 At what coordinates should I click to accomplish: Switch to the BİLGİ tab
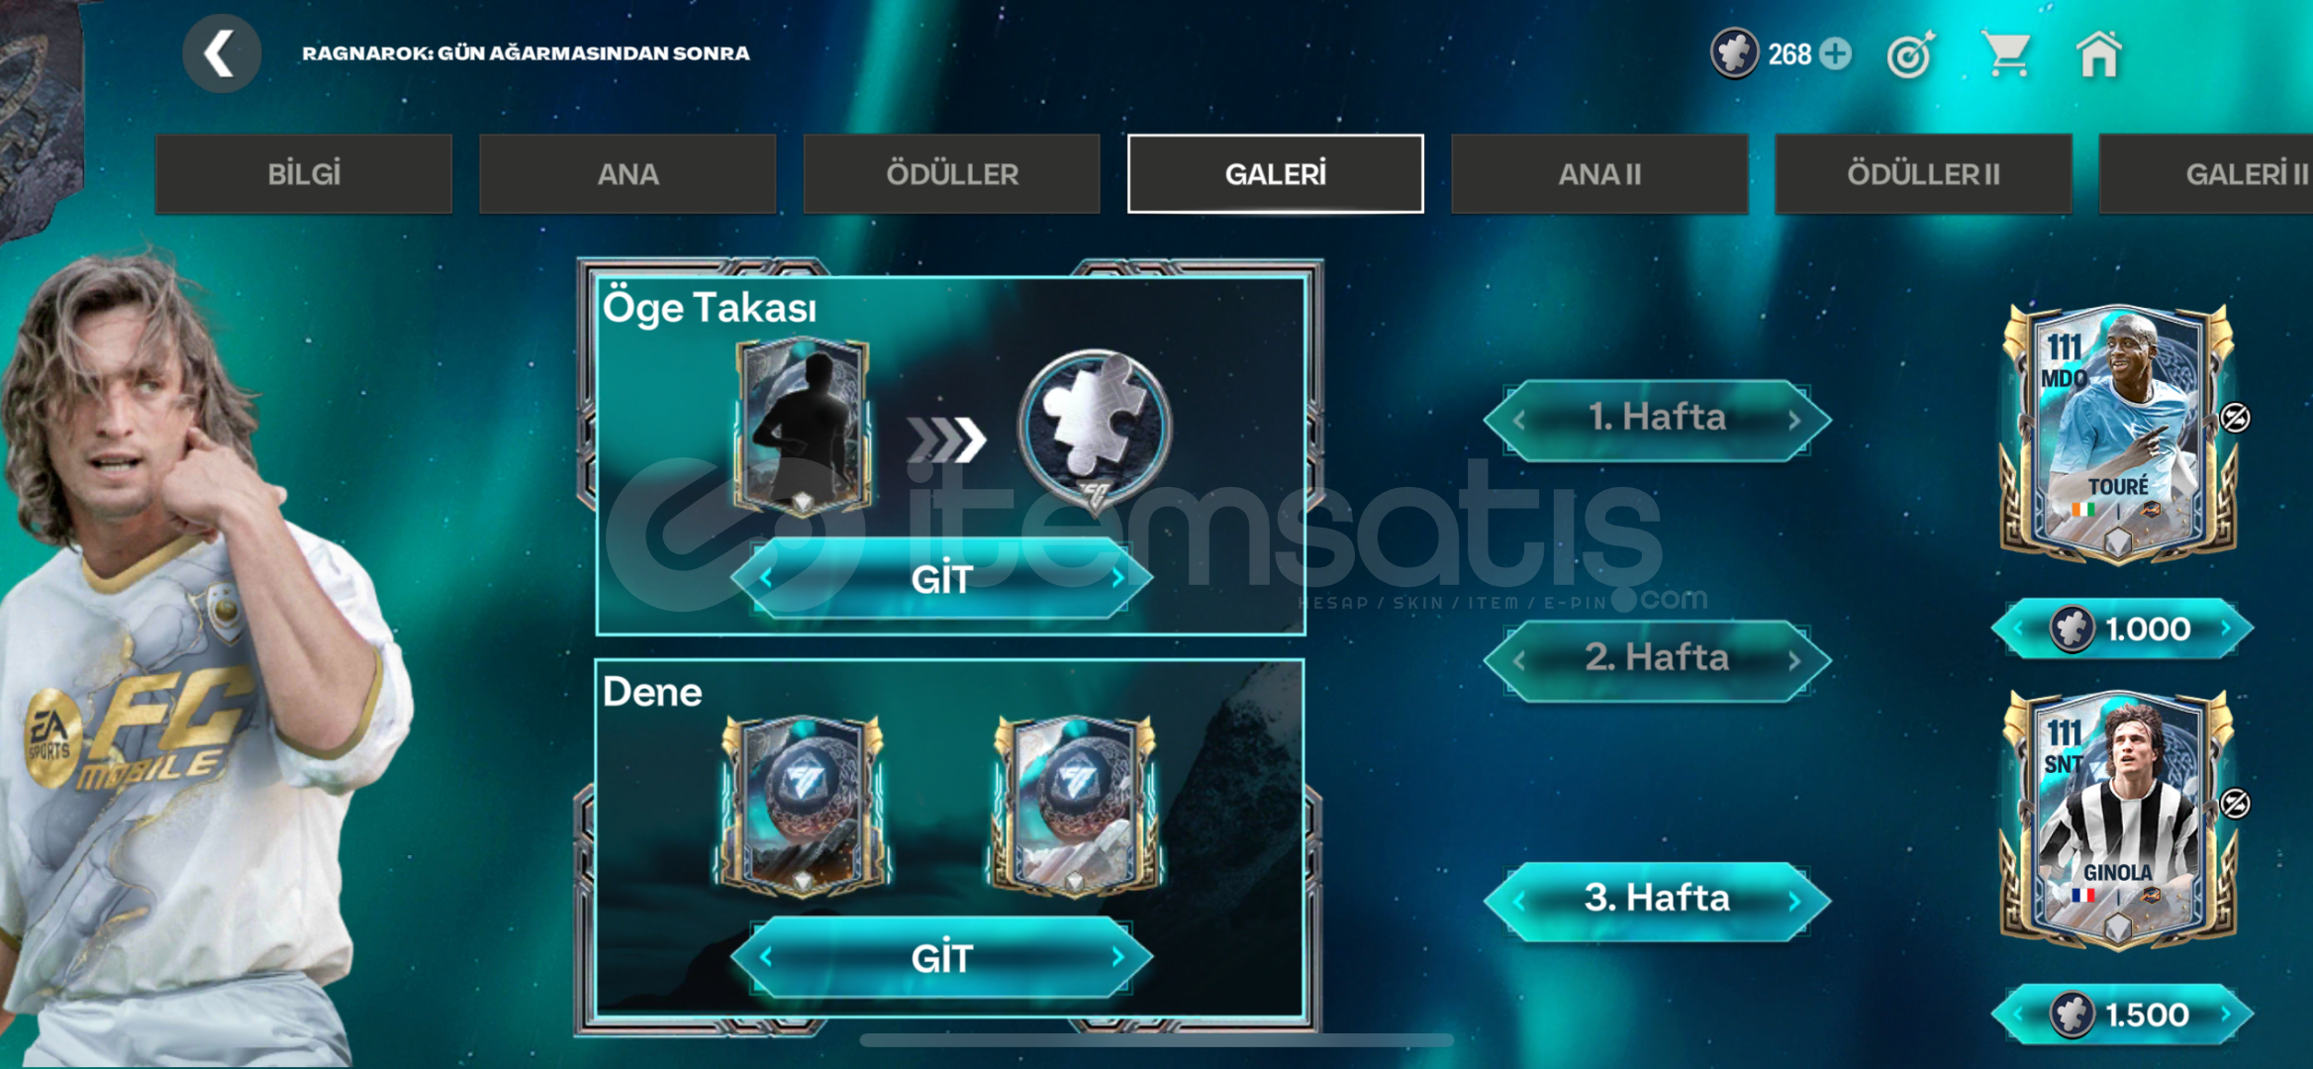[x=304, y=174]
